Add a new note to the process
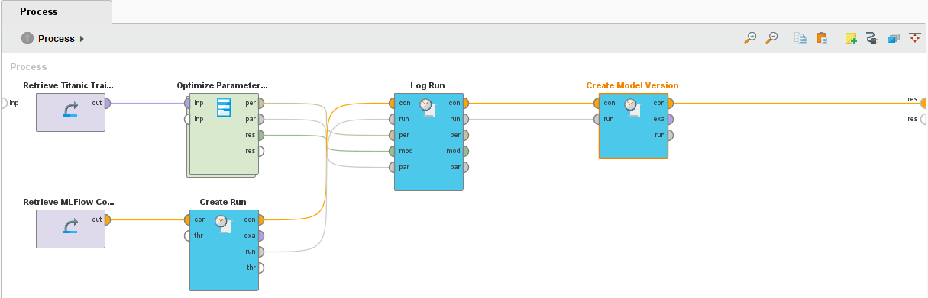 (851, 38)
